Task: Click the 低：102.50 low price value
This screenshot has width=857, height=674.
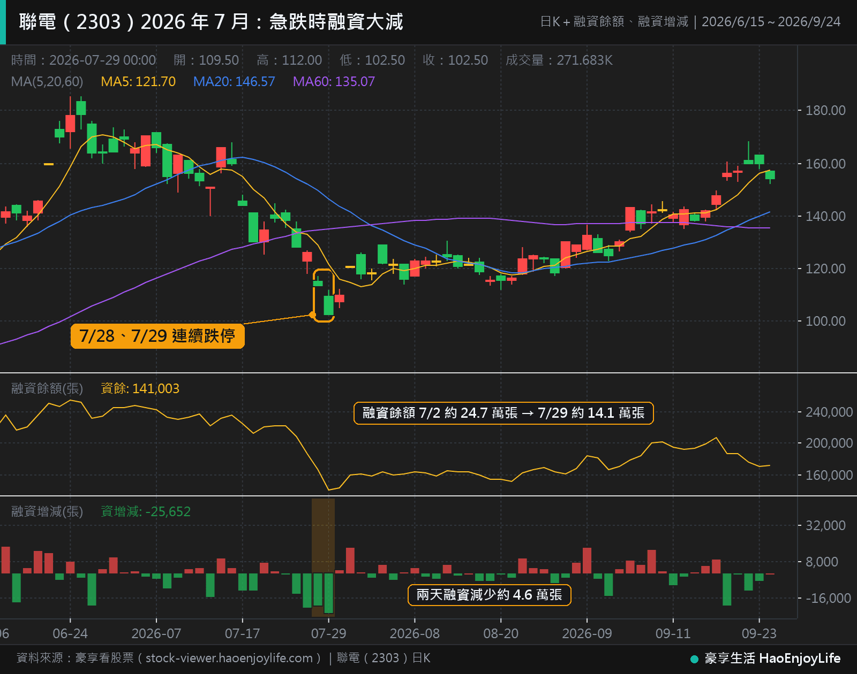Action: coord(372,60)
